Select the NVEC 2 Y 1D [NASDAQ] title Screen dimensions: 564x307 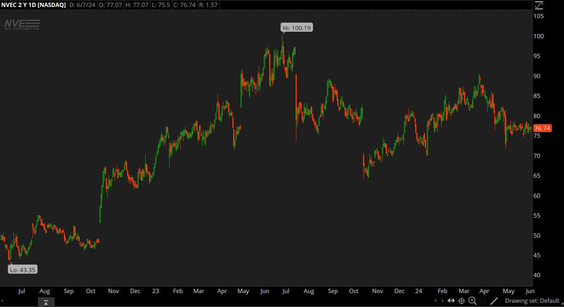[x=33, y=5]
